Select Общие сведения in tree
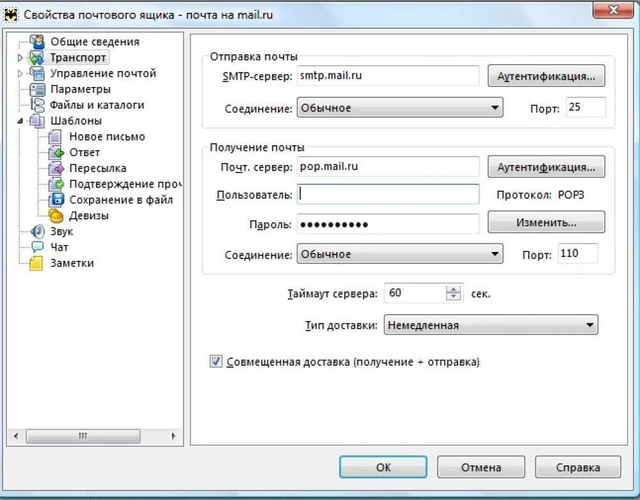The image size is (640, 500). click(95, 42)
